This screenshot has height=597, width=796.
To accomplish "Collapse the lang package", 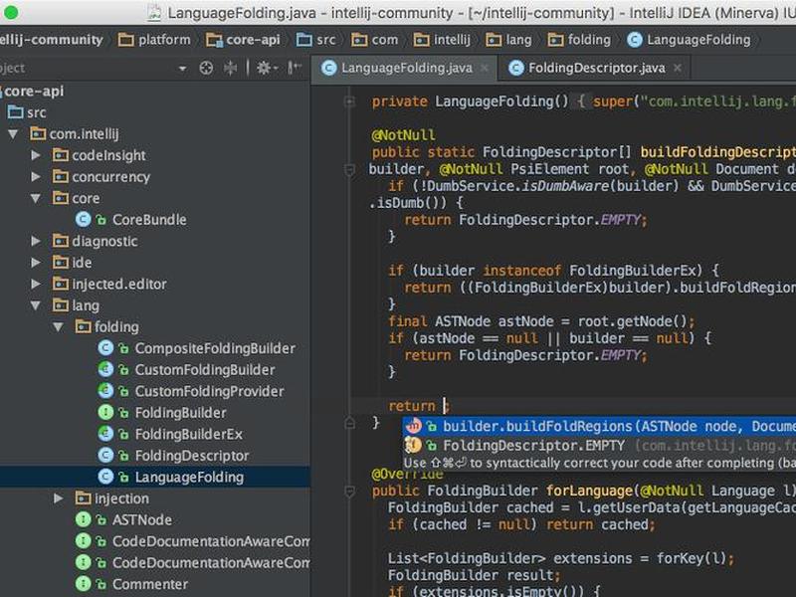I will click(x=36, y=305).
